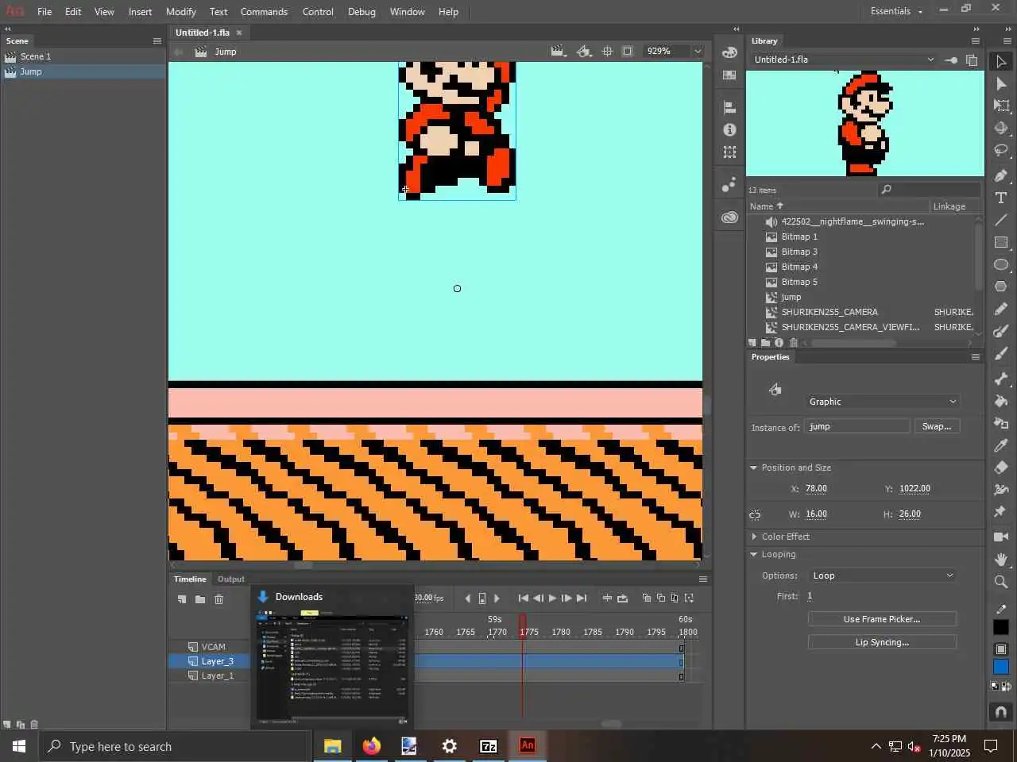This screenshot has width=1017, height=762.
Task: Toggle snap to objects magnet
Action: tap(1001, 712)
